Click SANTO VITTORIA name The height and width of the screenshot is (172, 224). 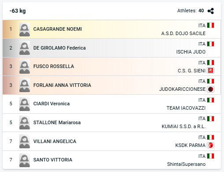tap(53, 160)
